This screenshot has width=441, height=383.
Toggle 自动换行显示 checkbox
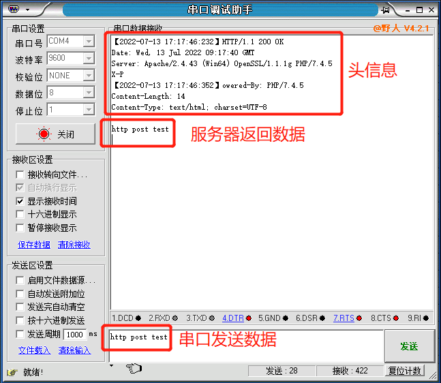(x=20, y=188)
